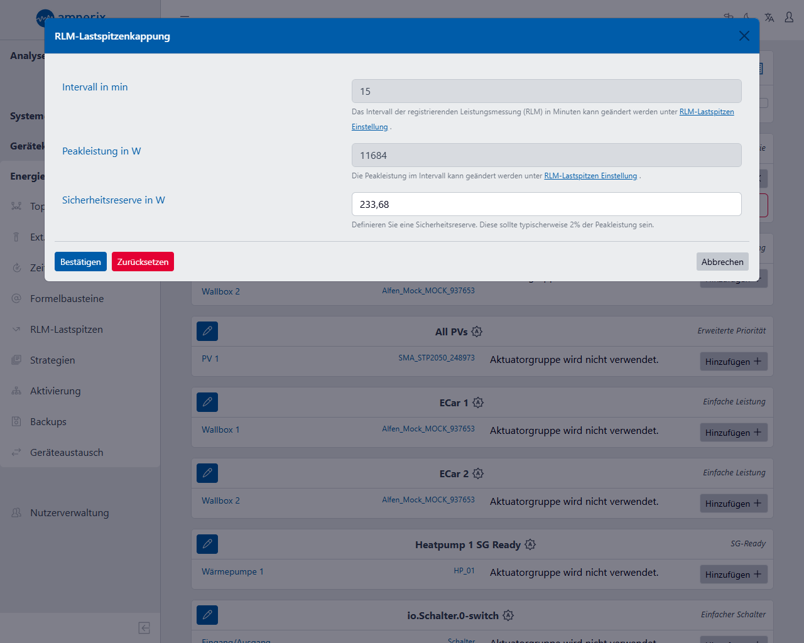This screenshot has width=804, height=643.
Task: Edit the Heatpump 1 SG Ready group
Action: [x=207, y=544]
